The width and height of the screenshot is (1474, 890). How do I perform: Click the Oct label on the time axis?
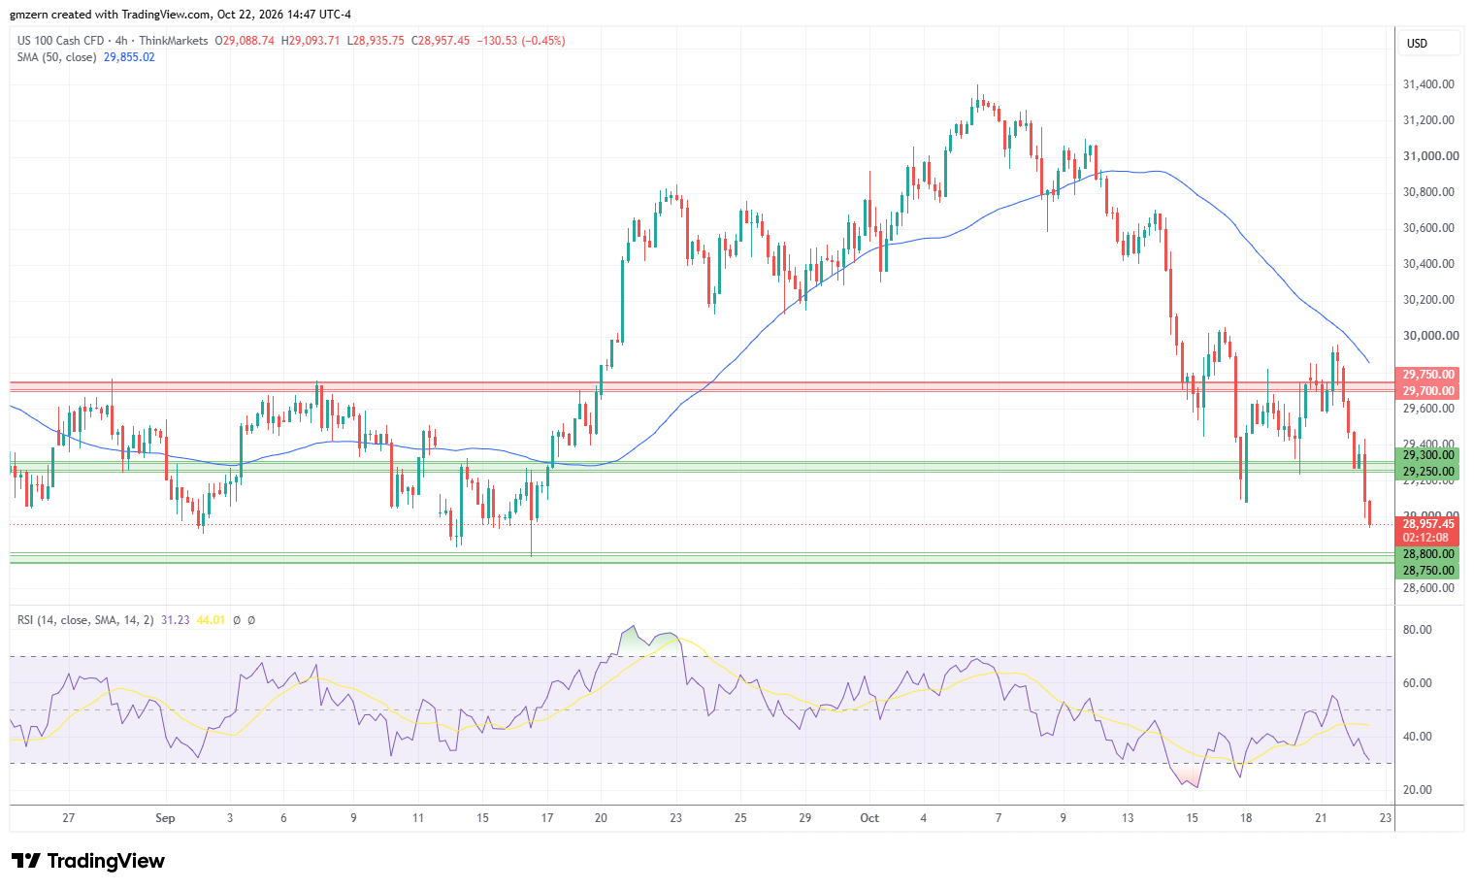tap(869, 818)
